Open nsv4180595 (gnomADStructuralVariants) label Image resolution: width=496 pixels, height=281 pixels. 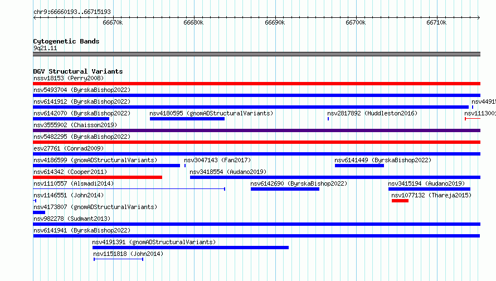tap(211, 113)
